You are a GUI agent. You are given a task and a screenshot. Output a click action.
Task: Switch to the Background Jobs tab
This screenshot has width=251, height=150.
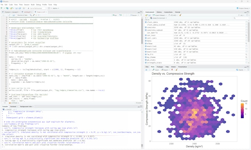tap(26, 107)
